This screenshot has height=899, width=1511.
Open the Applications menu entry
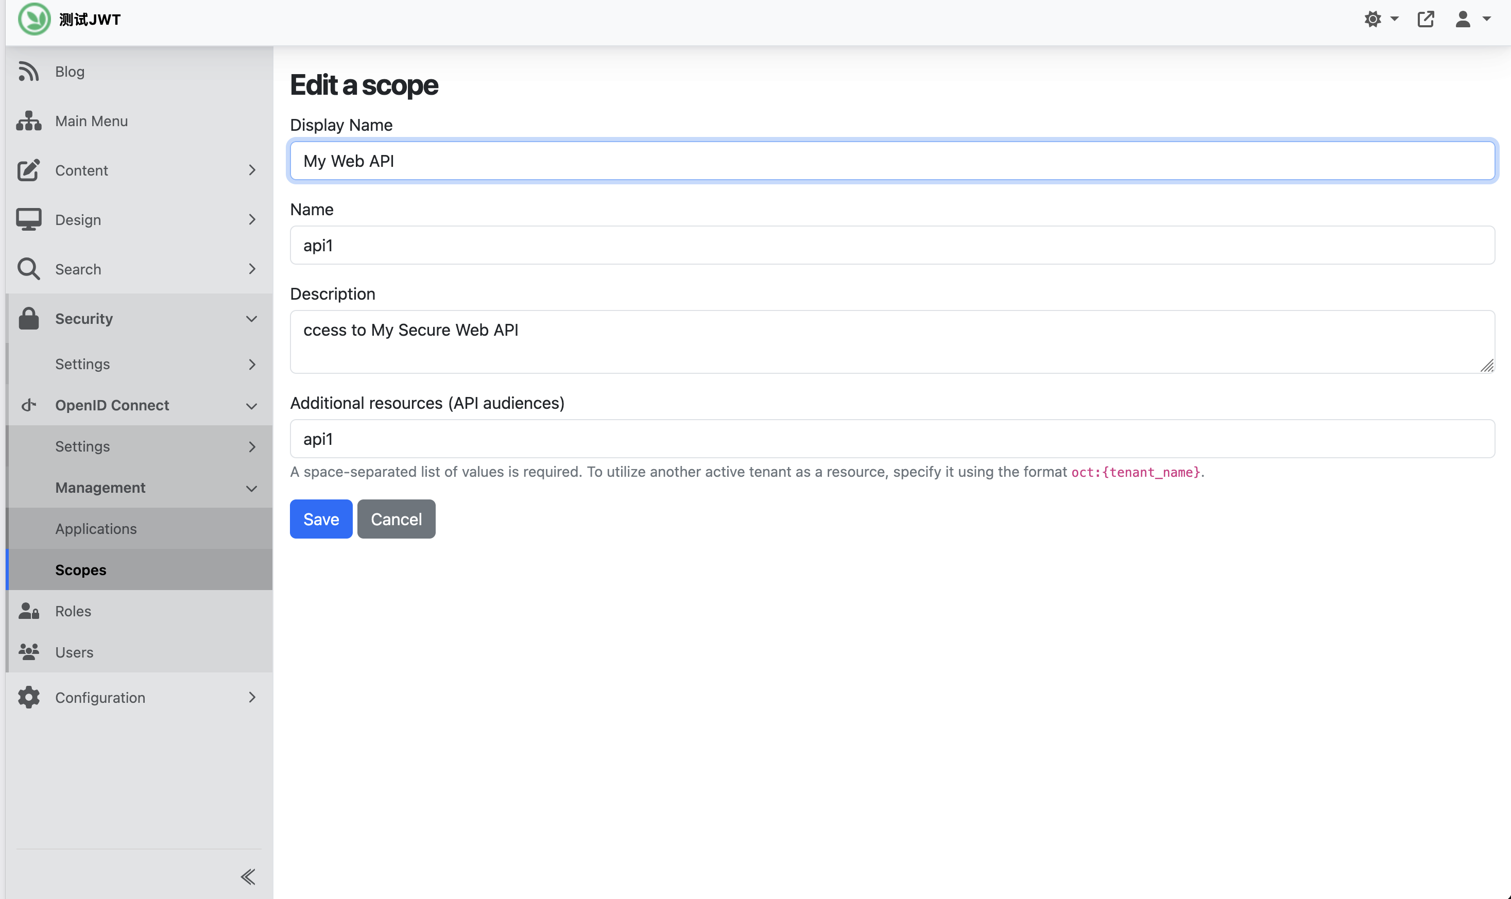click(x=139, y=528)
